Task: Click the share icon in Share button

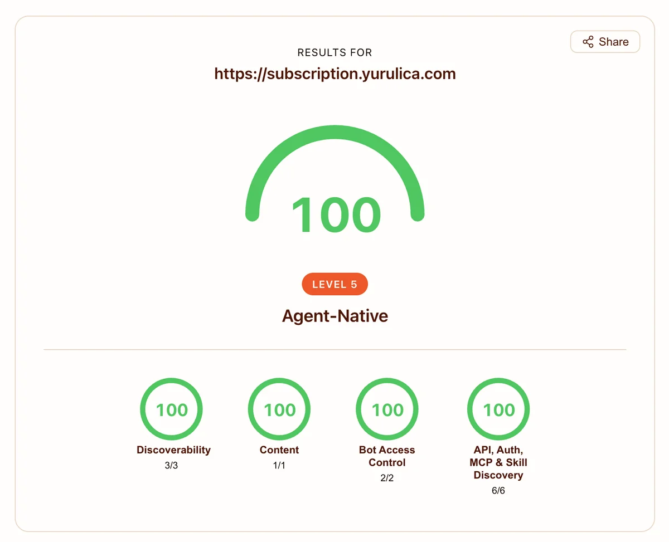Action: (588, 42)
